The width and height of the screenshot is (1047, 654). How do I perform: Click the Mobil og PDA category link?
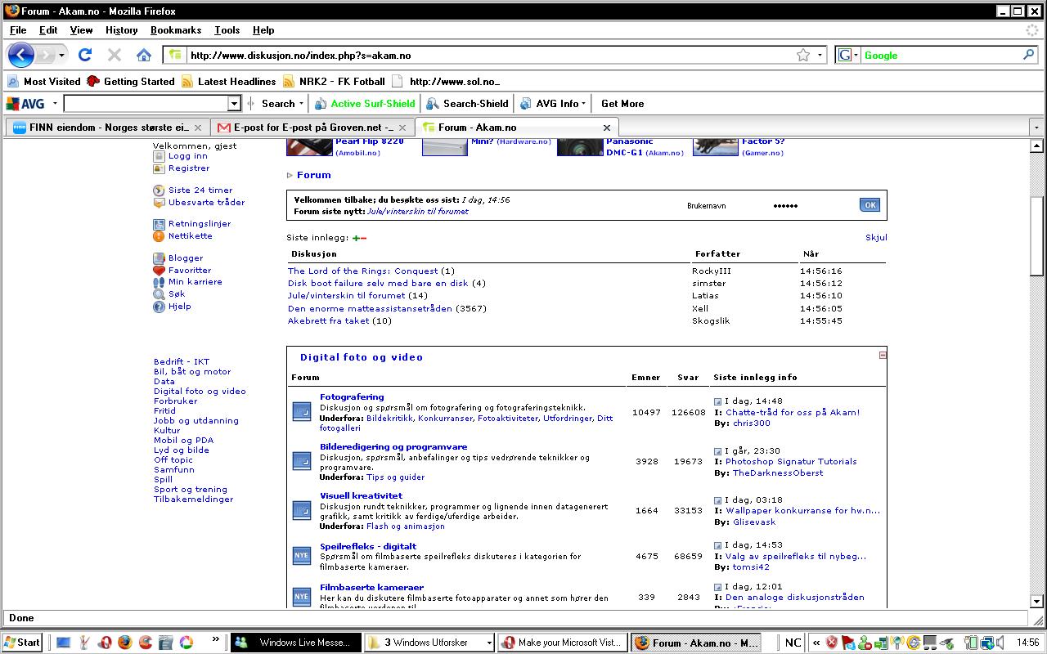(183, 441)
